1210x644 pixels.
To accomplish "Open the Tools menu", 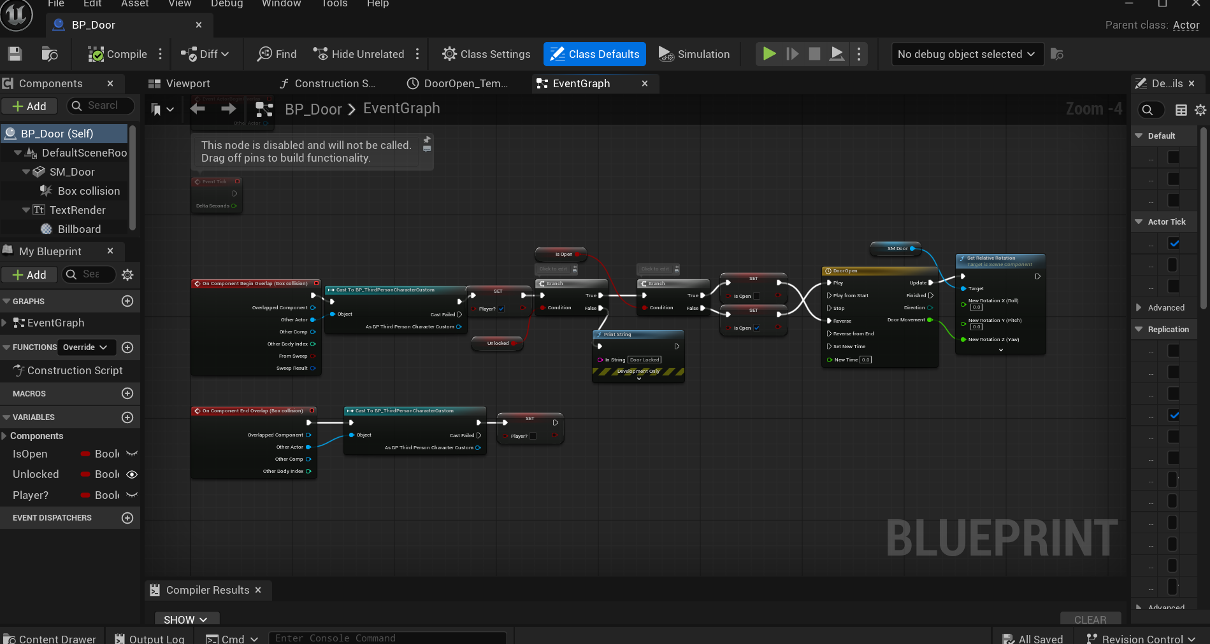I will coord(335,4).
